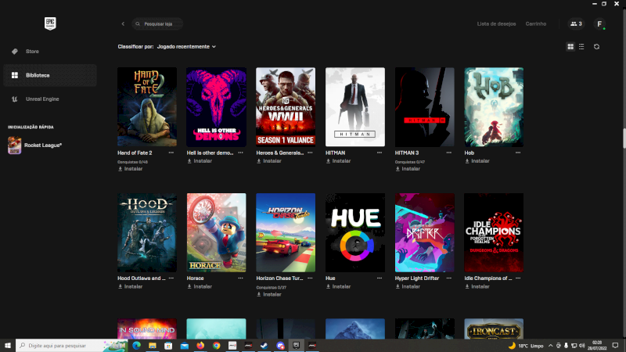Viewport: 626px width, 352px height.
Task: Open options menu for Hue
Action: pyautogui.click(x=380, y=278)
